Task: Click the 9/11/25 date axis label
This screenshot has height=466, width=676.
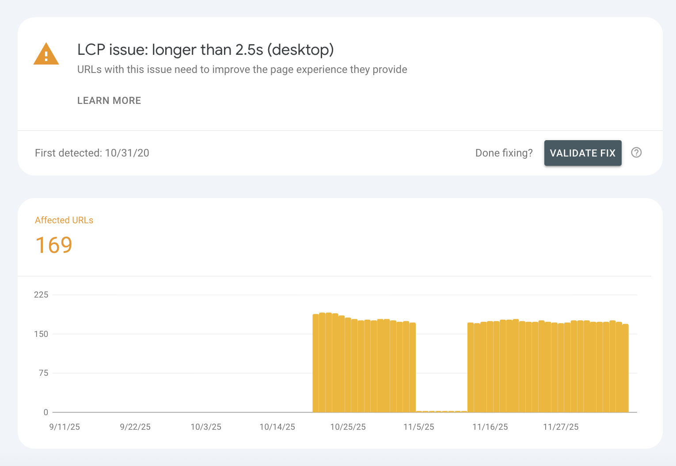Action: point(65,427)
